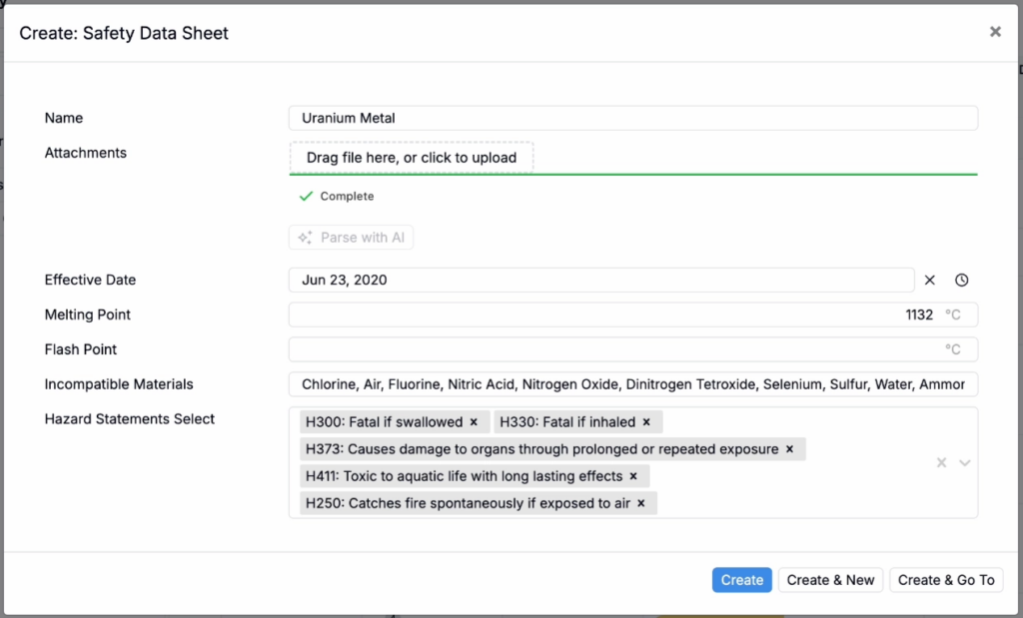Clear all selected hazard statements
This screenshot has width=1023, height=618.
pyautogui.click(x=941, y=462)
